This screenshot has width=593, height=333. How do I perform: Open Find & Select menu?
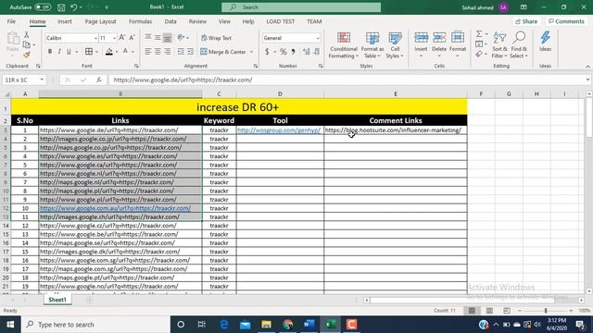pyautogui.click(x=519, y=45)
